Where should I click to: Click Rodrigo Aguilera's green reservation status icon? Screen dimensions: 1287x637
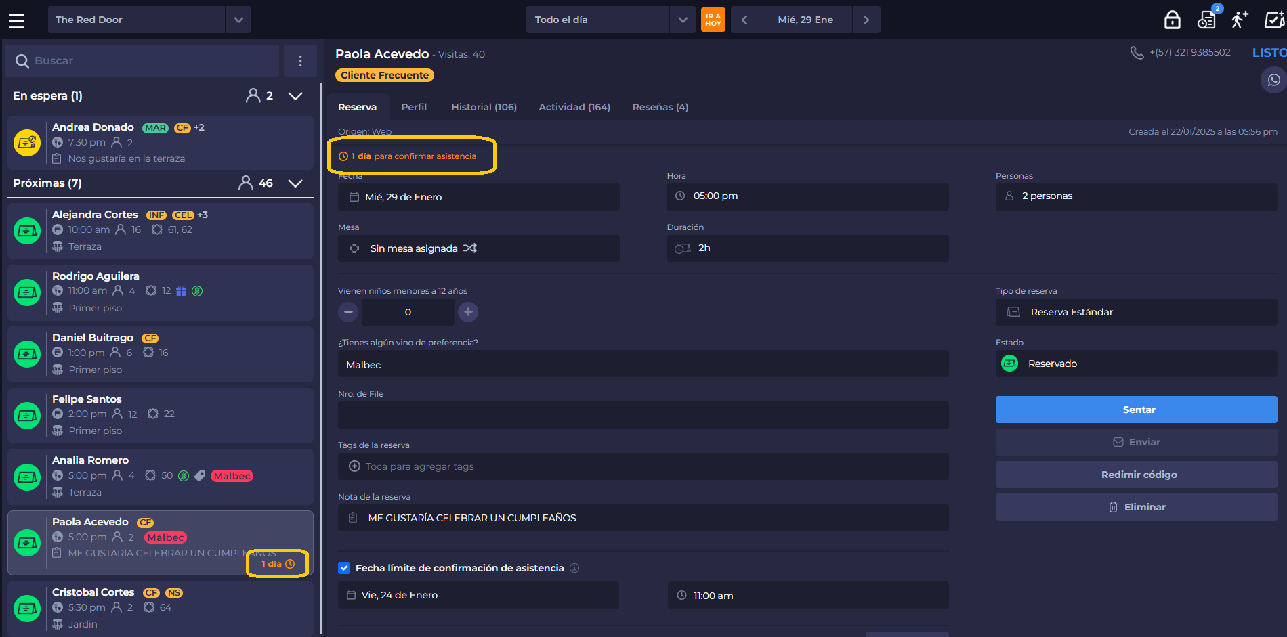tap(27, 292)
